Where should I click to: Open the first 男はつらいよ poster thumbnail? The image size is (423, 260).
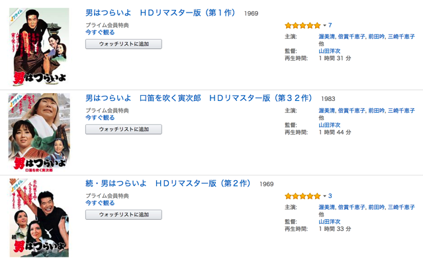coord(39,46)
